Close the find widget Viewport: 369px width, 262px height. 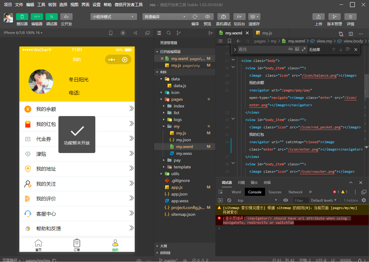(356, 49)
